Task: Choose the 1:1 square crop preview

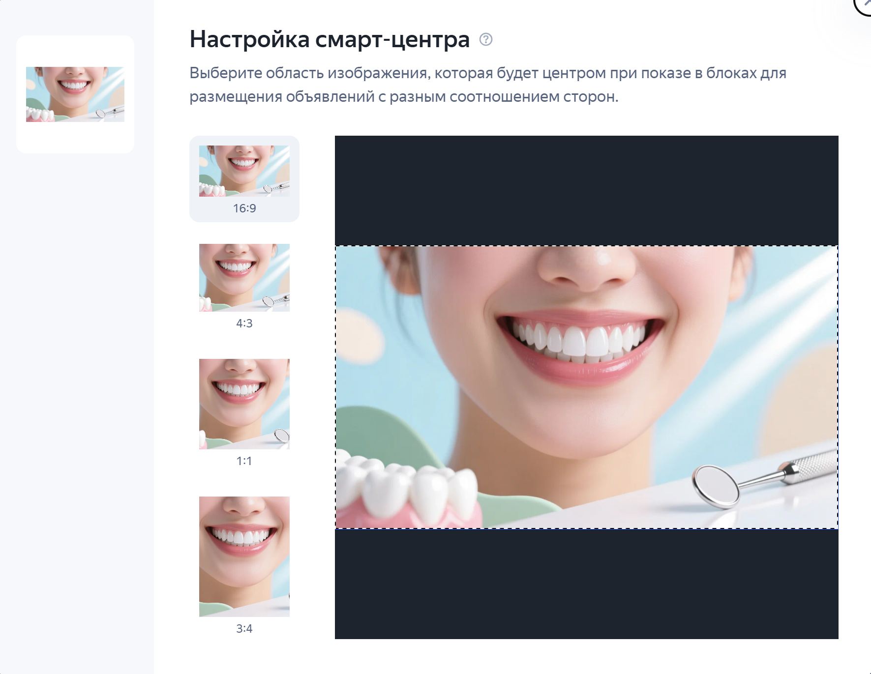Action: pos(244,404)
